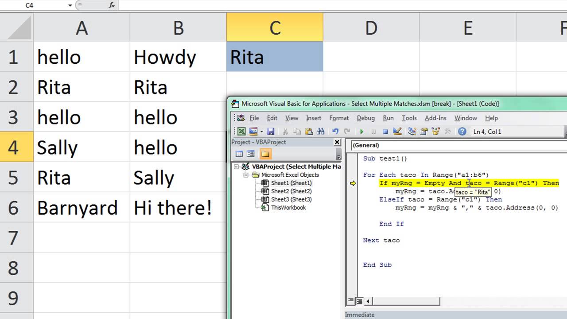Open the Properties Window toolbar icon
The width and height of the screenshot is (567, 319).
coord(424,132)
